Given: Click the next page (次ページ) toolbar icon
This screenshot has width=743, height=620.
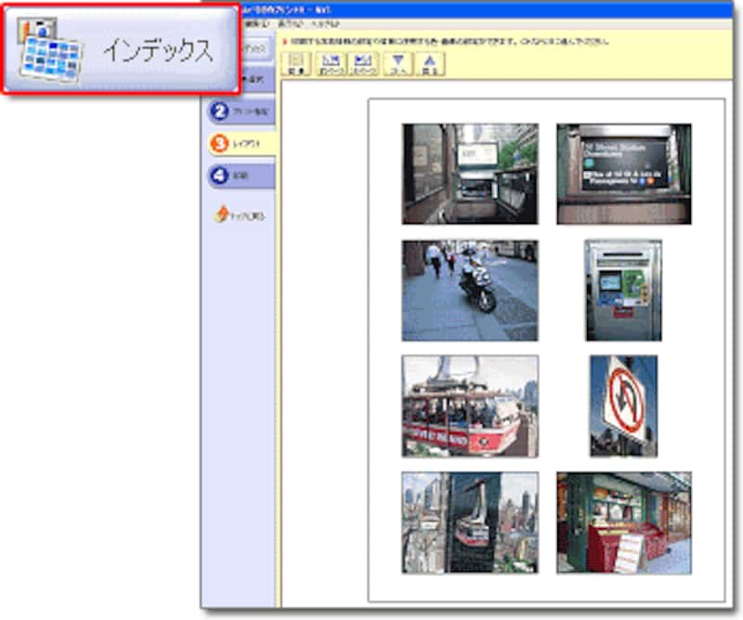Looking at the screenshot, I should [x=363, y=64].
